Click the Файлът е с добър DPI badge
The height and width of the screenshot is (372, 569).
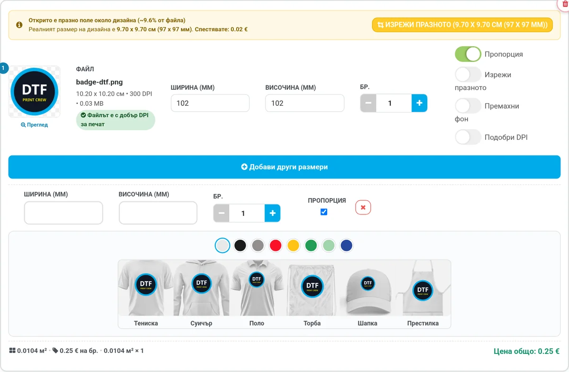115,120
